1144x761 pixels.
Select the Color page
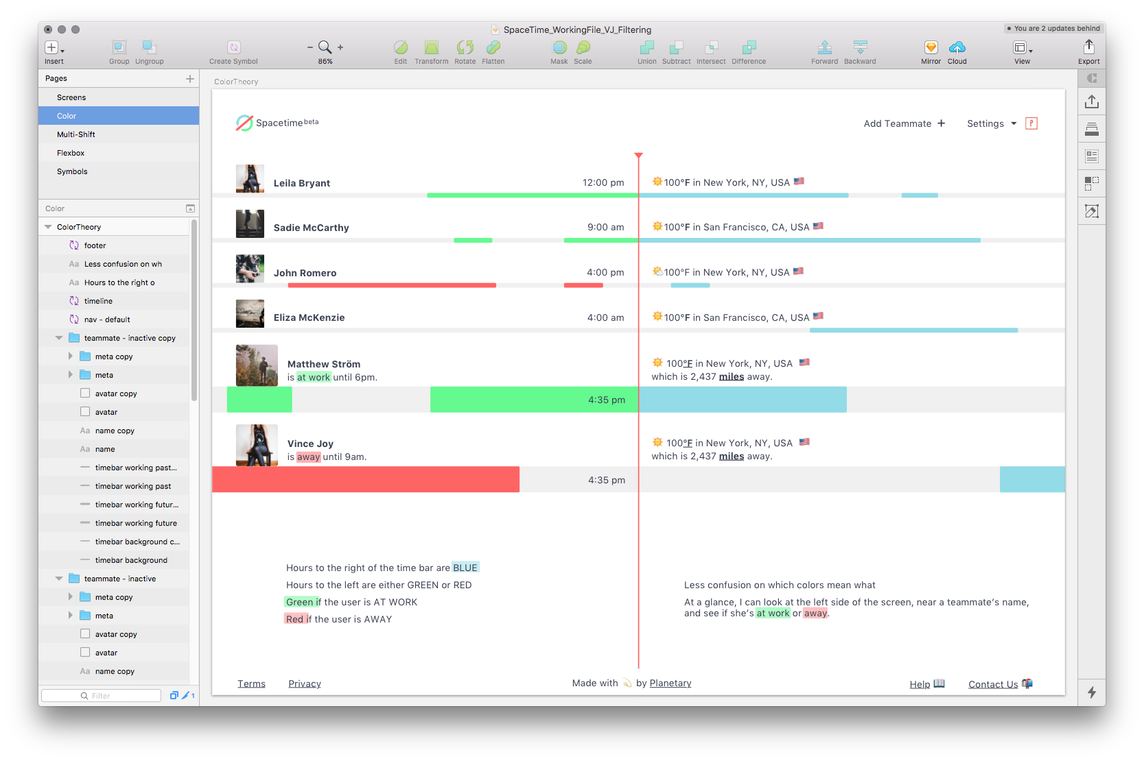click(119, 116)
